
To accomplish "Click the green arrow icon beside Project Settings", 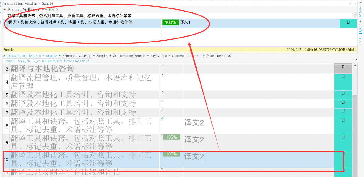I will [57, 10].
